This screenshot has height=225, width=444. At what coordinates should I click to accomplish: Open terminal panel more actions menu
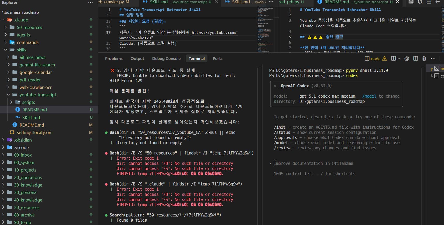click(x=433, y=59)
